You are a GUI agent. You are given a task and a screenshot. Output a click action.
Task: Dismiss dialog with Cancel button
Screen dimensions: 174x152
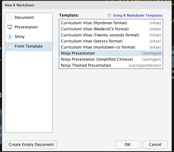tap(155, 145)
